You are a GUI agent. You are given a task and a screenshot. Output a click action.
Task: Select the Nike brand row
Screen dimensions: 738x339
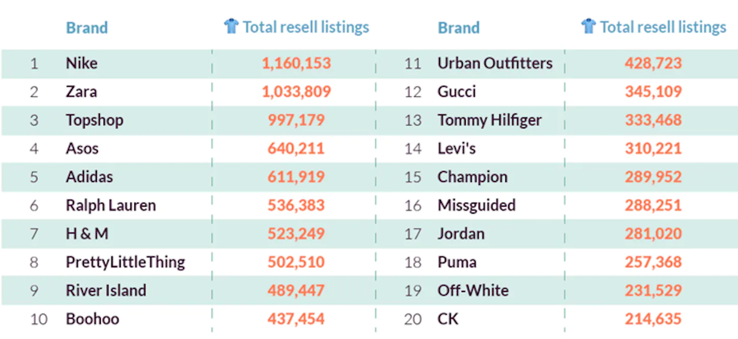coord(81,63)
